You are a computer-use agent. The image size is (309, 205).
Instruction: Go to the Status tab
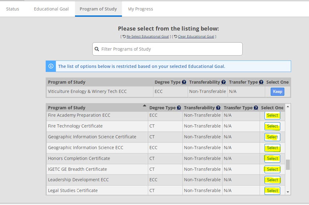(x=13, y=9)
